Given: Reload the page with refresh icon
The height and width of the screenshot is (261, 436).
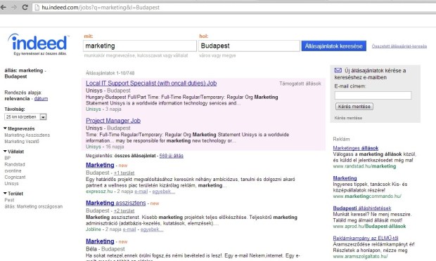Looking at the screenshot, I should point(25,8).
